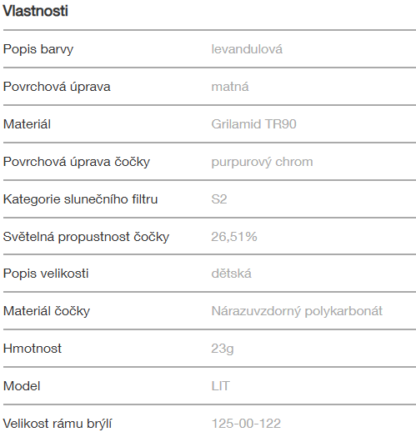Click Kategorie slunečního filtru label

click(x=81, y=199)
